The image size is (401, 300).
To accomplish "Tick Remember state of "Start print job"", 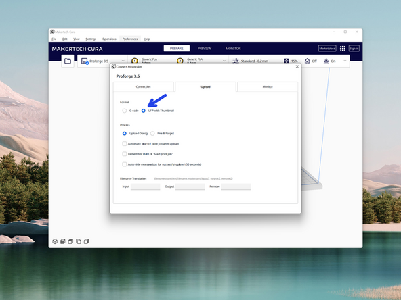I will [x=124, y=154].
